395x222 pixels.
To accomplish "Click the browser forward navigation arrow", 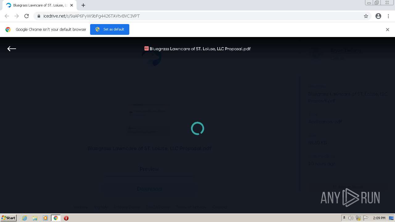I will coord(17,16).
